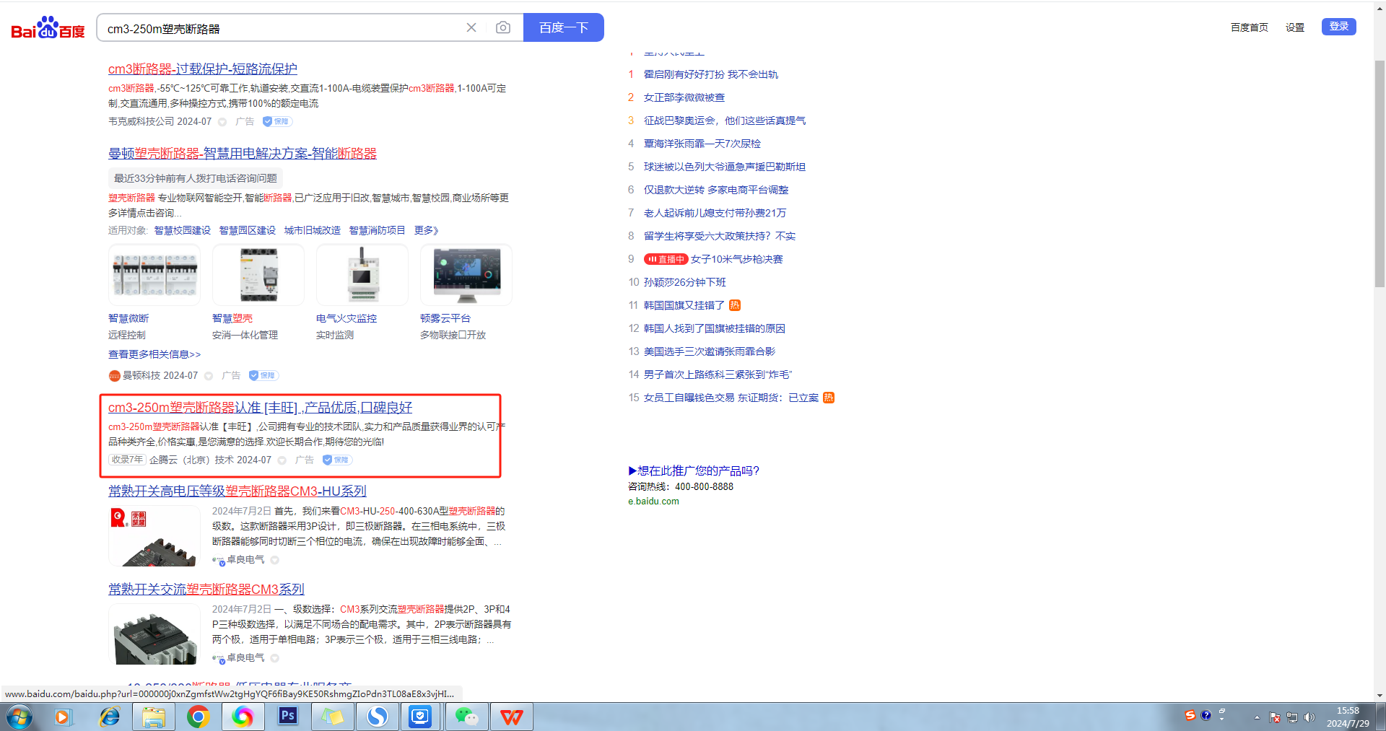Click the Baidu logo
This screenshot has height=731, width=1386.
48,28
